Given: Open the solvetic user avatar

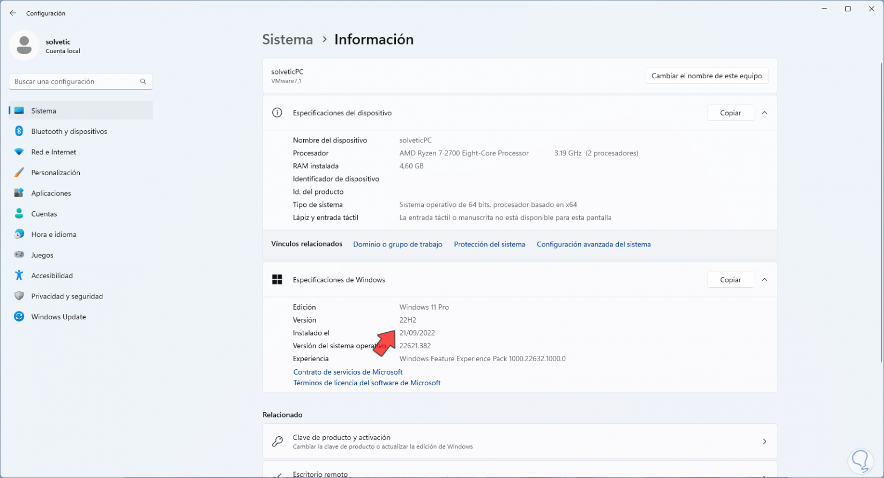Looking at the screenshot, I should pos(24,45).
